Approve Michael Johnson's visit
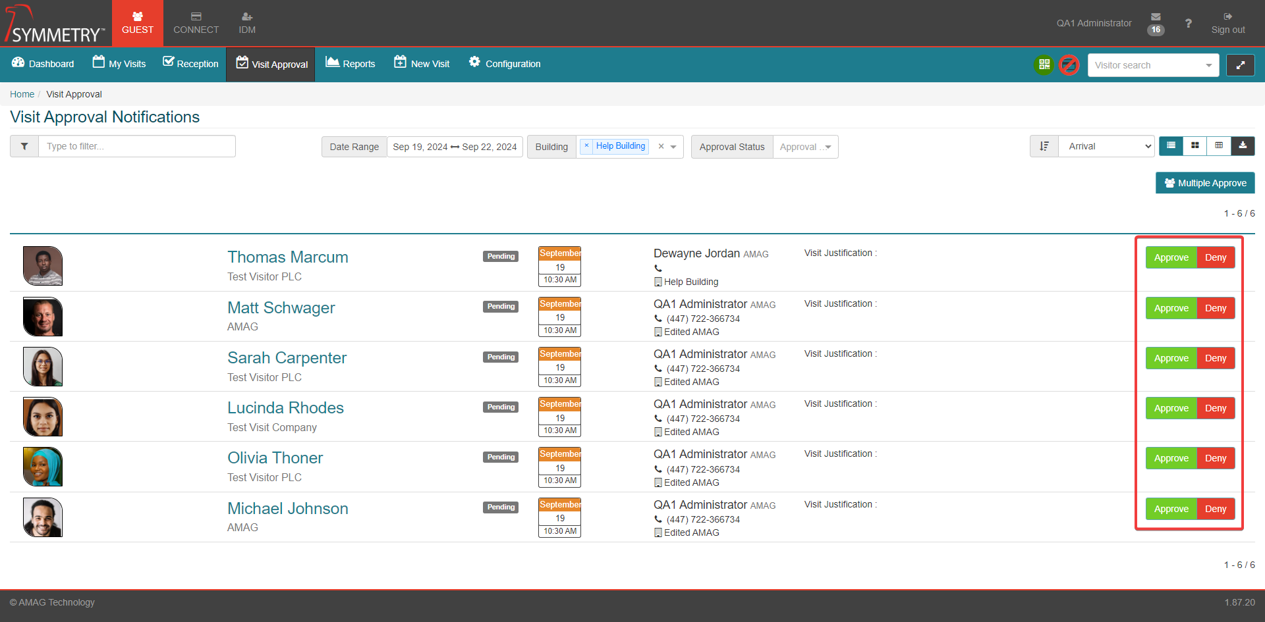Screen dimensions: 1265x622 (x=1171, y=509)
